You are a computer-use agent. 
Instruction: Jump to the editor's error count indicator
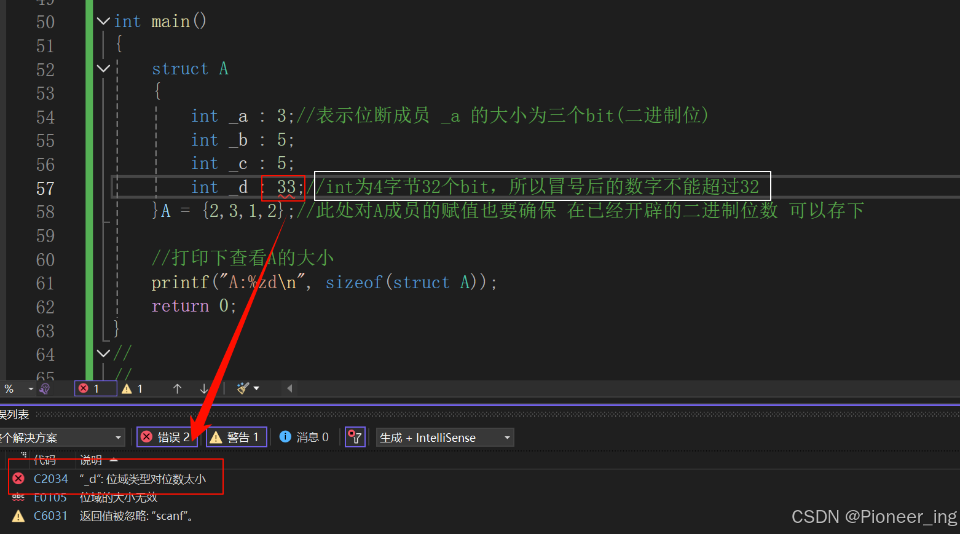pos(95,388)
